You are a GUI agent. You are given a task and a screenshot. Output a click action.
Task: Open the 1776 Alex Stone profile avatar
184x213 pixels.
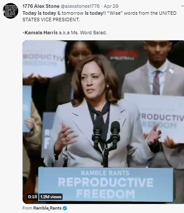10,11
